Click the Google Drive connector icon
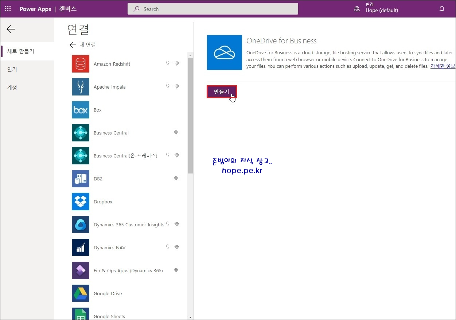Image resolution: width=456 pixels, height=320 pixels. tap(81, 293)
